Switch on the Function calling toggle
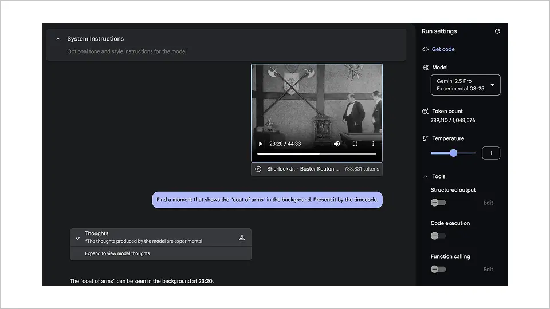The image size is (550, 309). [x=438, y=269]
